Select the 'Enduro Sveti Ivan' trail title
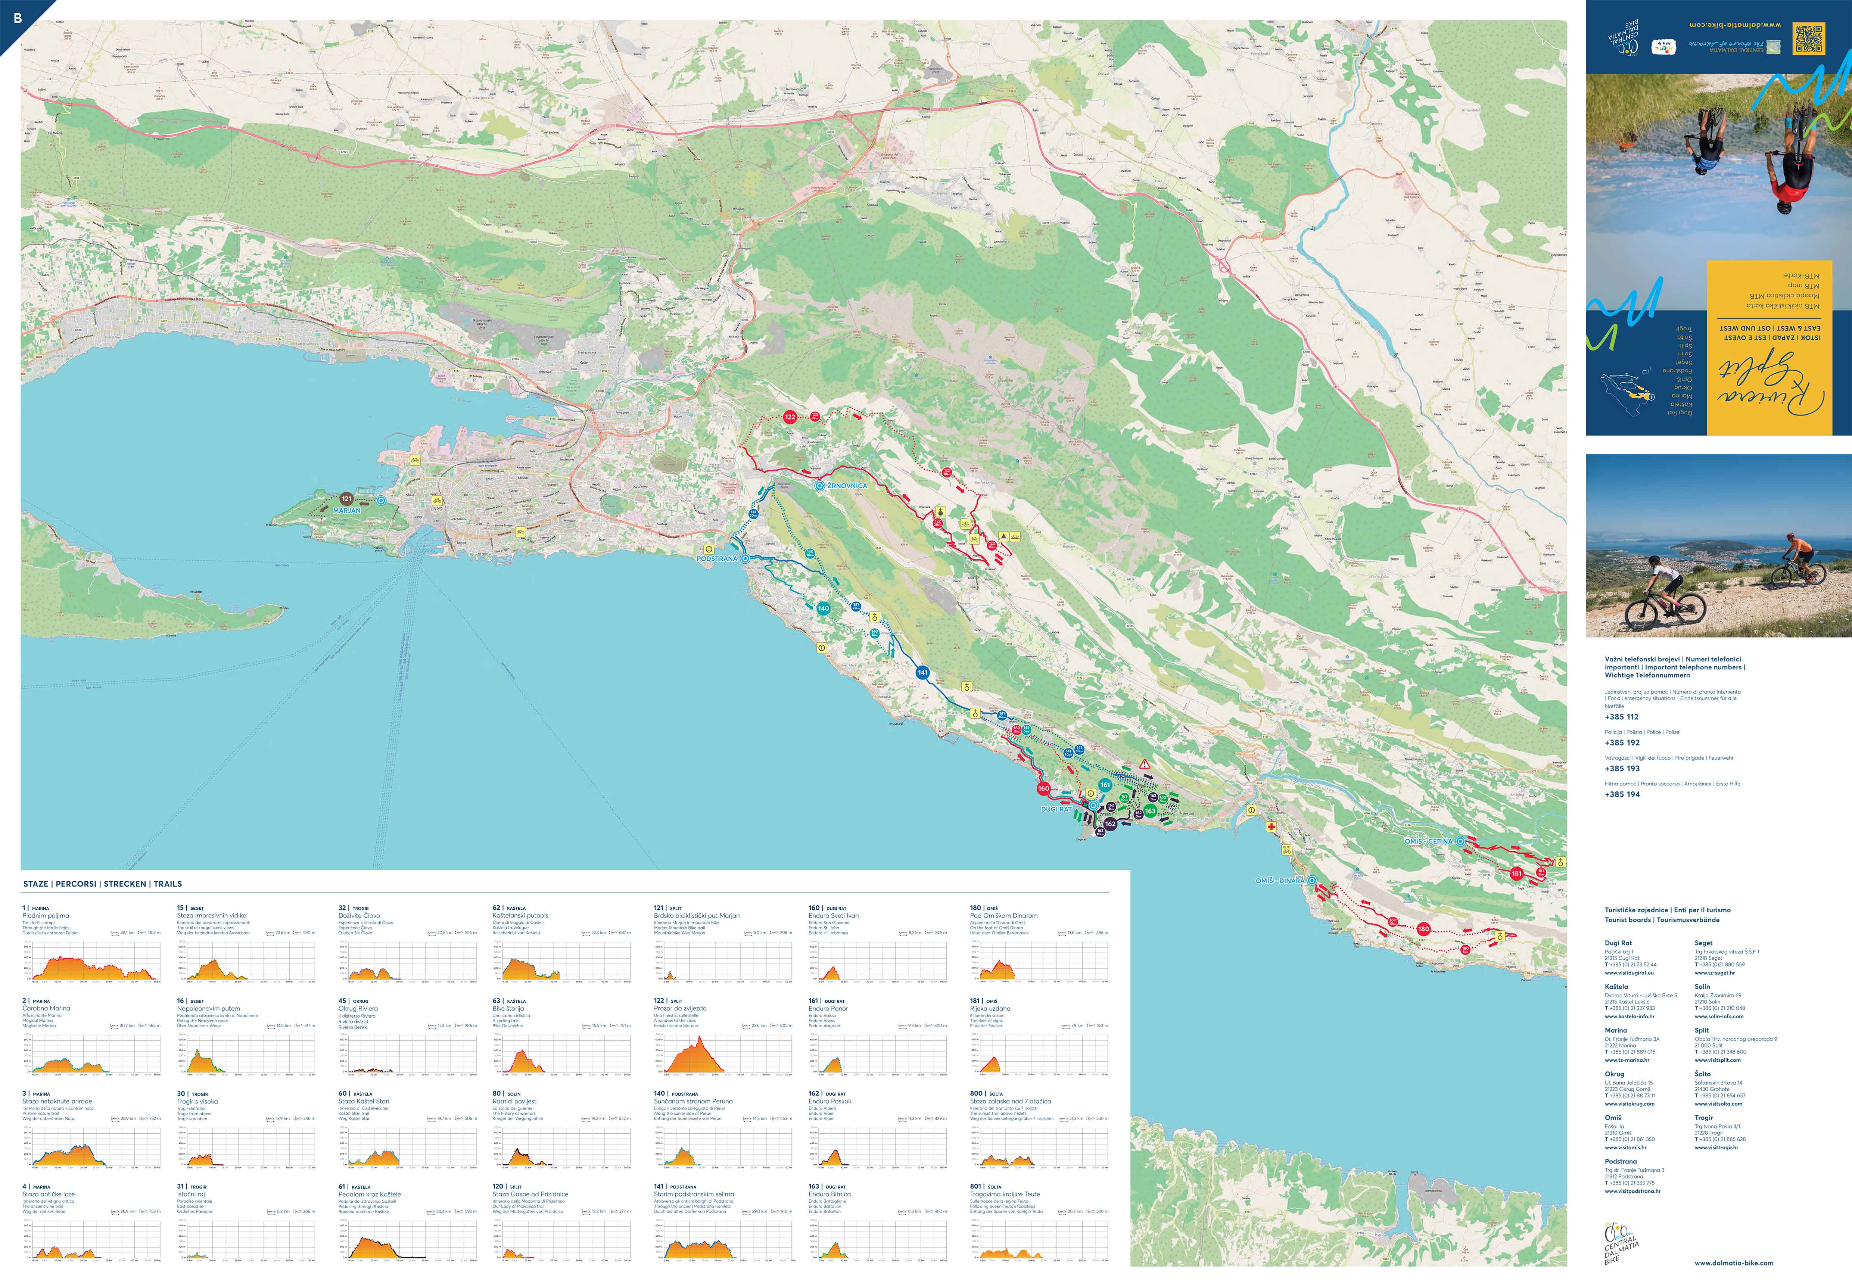The width and height of the screenshot is (1852, 1286). click(x=834, y=915)
